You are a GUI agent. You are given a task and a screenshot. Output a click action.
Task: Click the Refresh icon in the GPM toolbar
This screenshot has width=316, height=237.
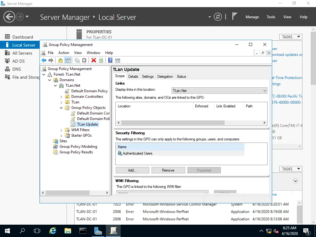point(101,60)
